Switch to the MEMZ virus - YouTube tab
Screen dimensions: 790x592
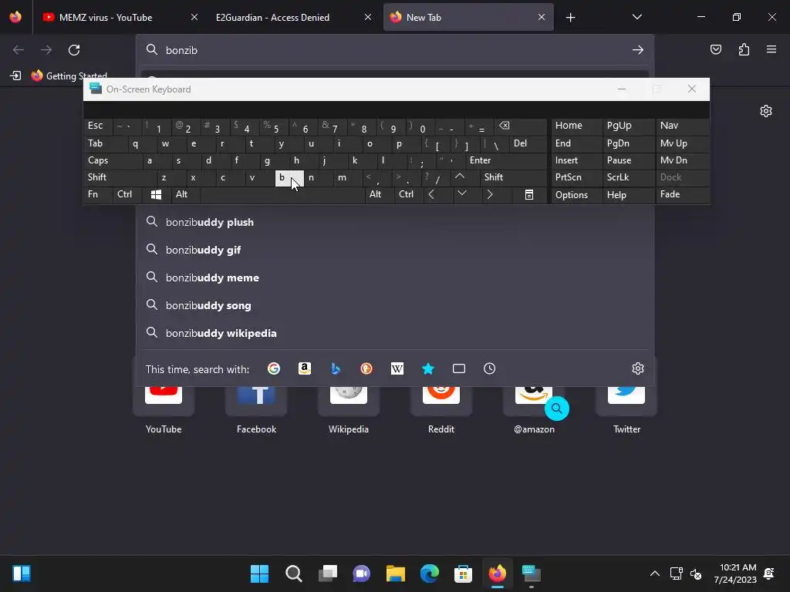click(120, 17)
